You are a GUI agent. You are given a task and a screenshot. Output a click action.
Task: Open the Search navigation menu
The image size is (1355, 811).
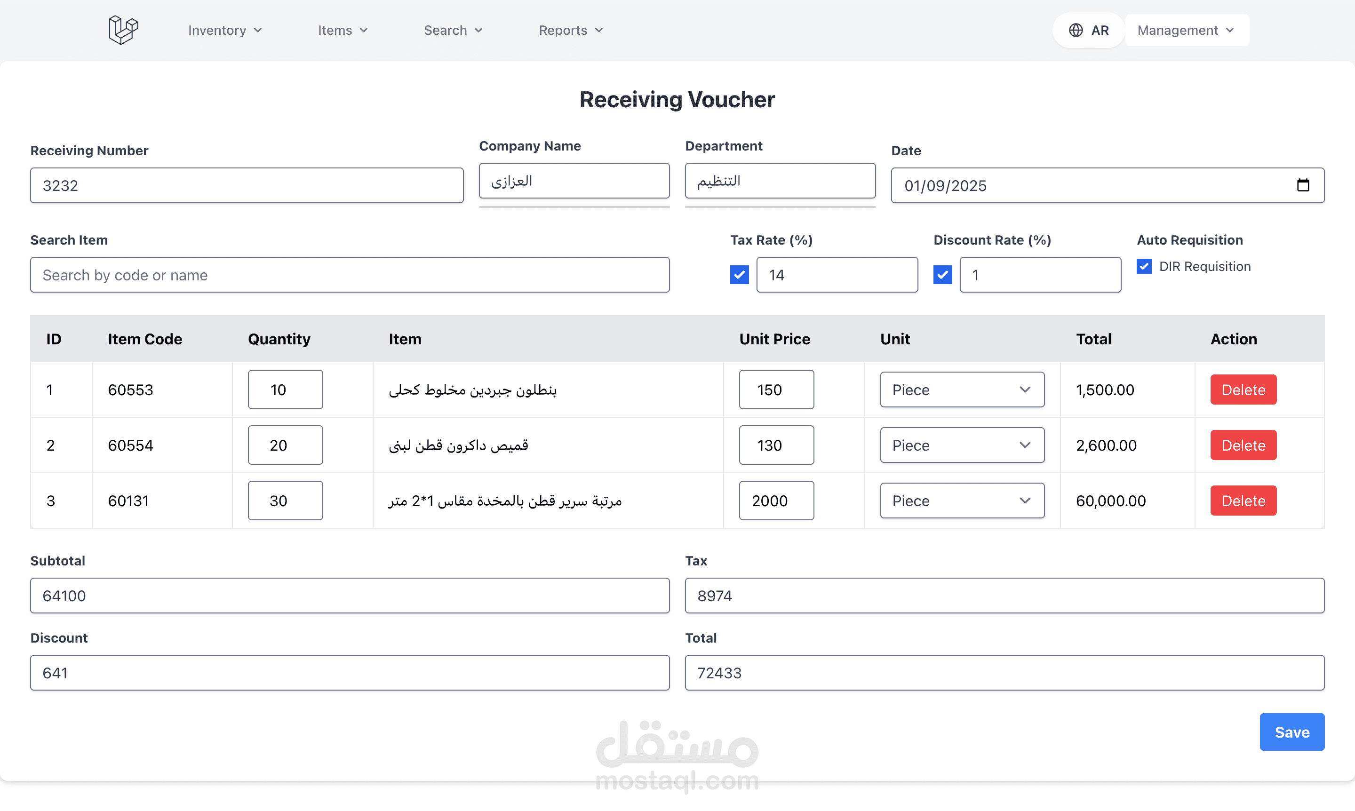pyautogui.click(x=453, y=31)
